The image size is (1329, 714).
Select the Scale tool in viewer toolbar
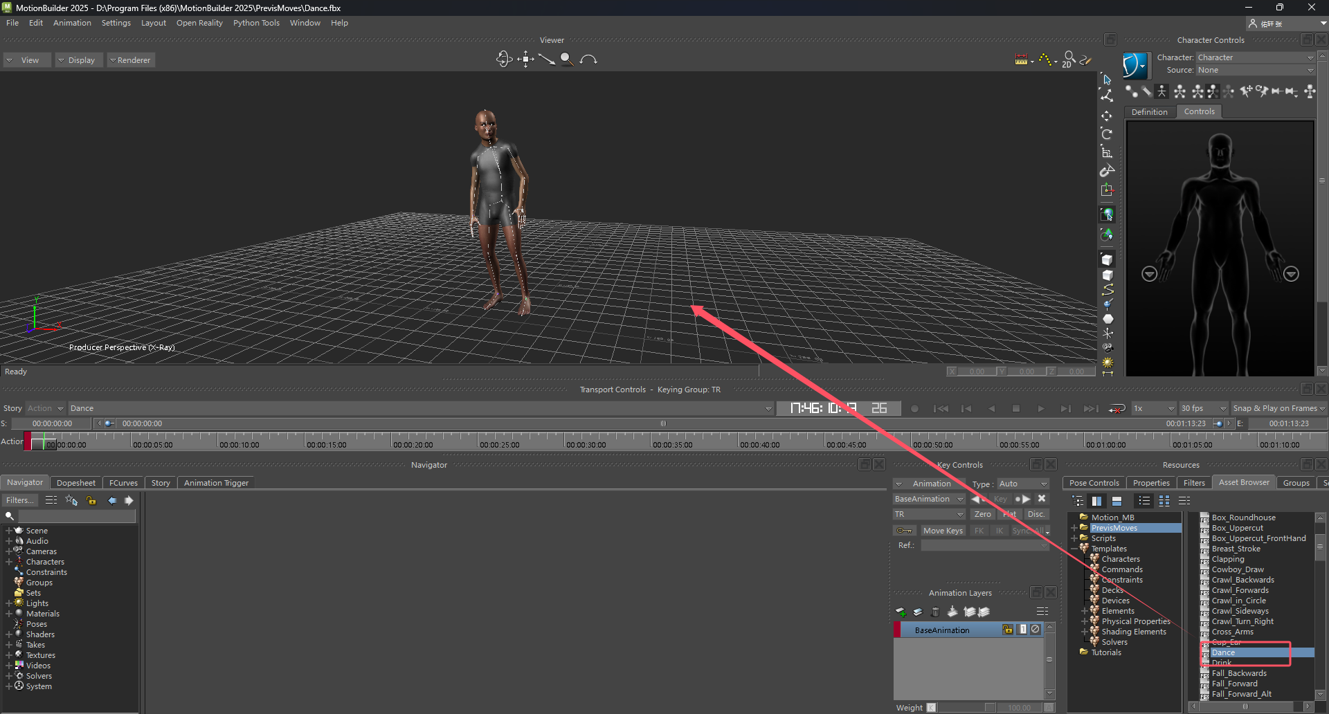1107,153
